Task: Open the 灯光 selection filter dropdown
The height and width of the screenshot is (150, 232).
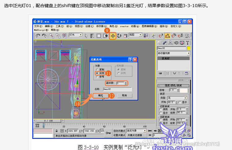Action: (x=81, y=35)
